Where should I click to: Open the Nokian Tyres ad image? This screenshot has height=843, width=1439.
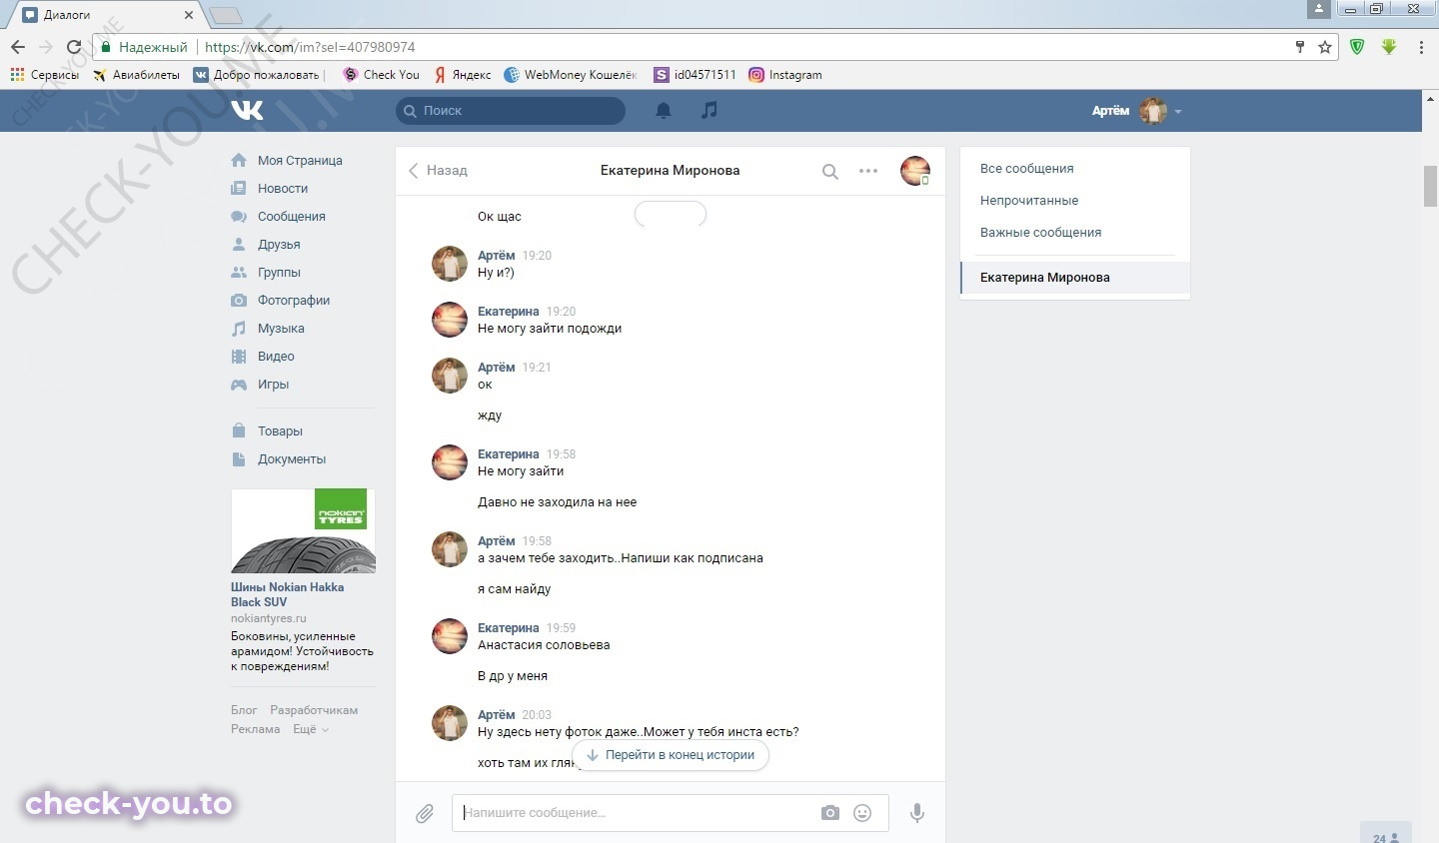[x=303, y=530]
